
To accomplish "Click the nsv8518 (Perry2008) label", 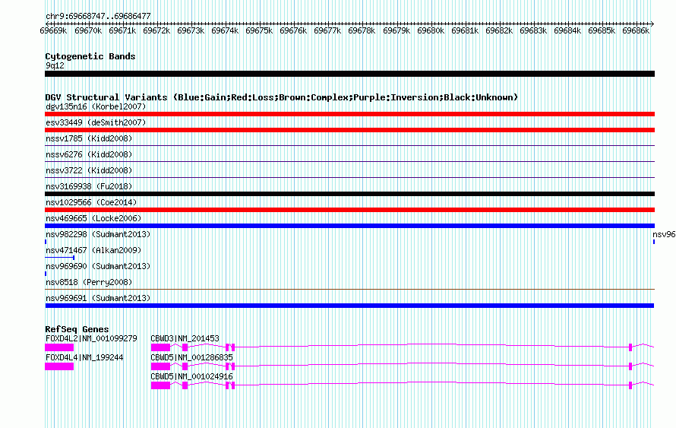I will click(x=89, y=282).
